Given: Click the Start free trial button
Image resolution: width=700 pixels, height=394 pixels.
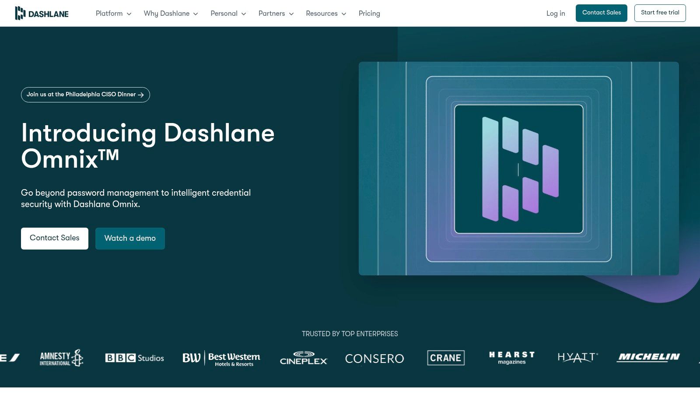Looking at the screenshot, I should tap(660, 13).
